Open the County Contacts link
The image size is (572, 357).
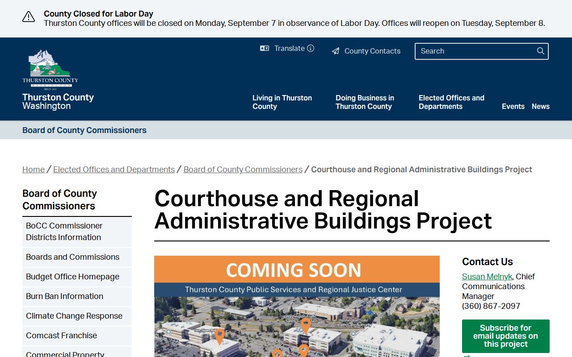coord(372,51)
